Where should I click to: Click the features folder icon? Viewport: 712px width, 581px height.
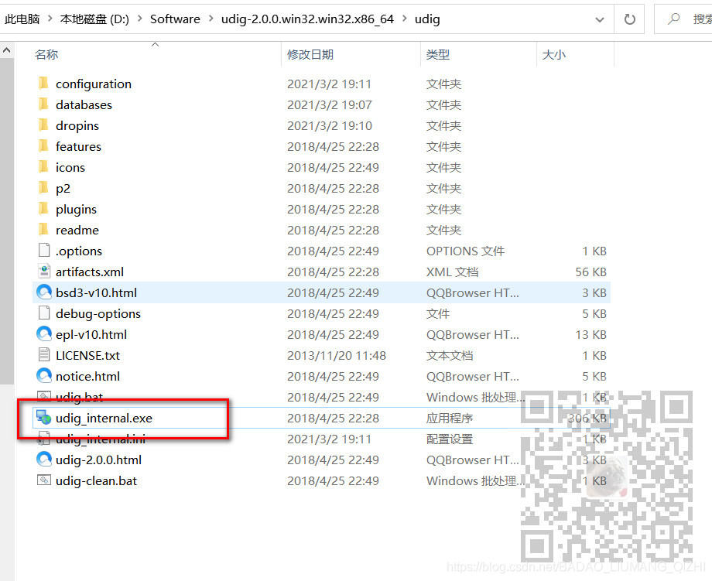[x=43, y=146]
